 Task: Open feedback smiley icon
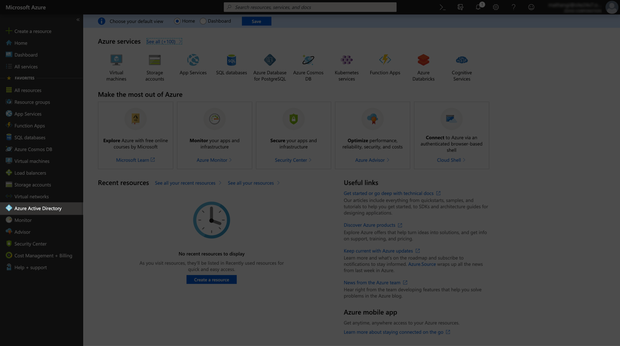pyautogui.click(x=531, y=7)
